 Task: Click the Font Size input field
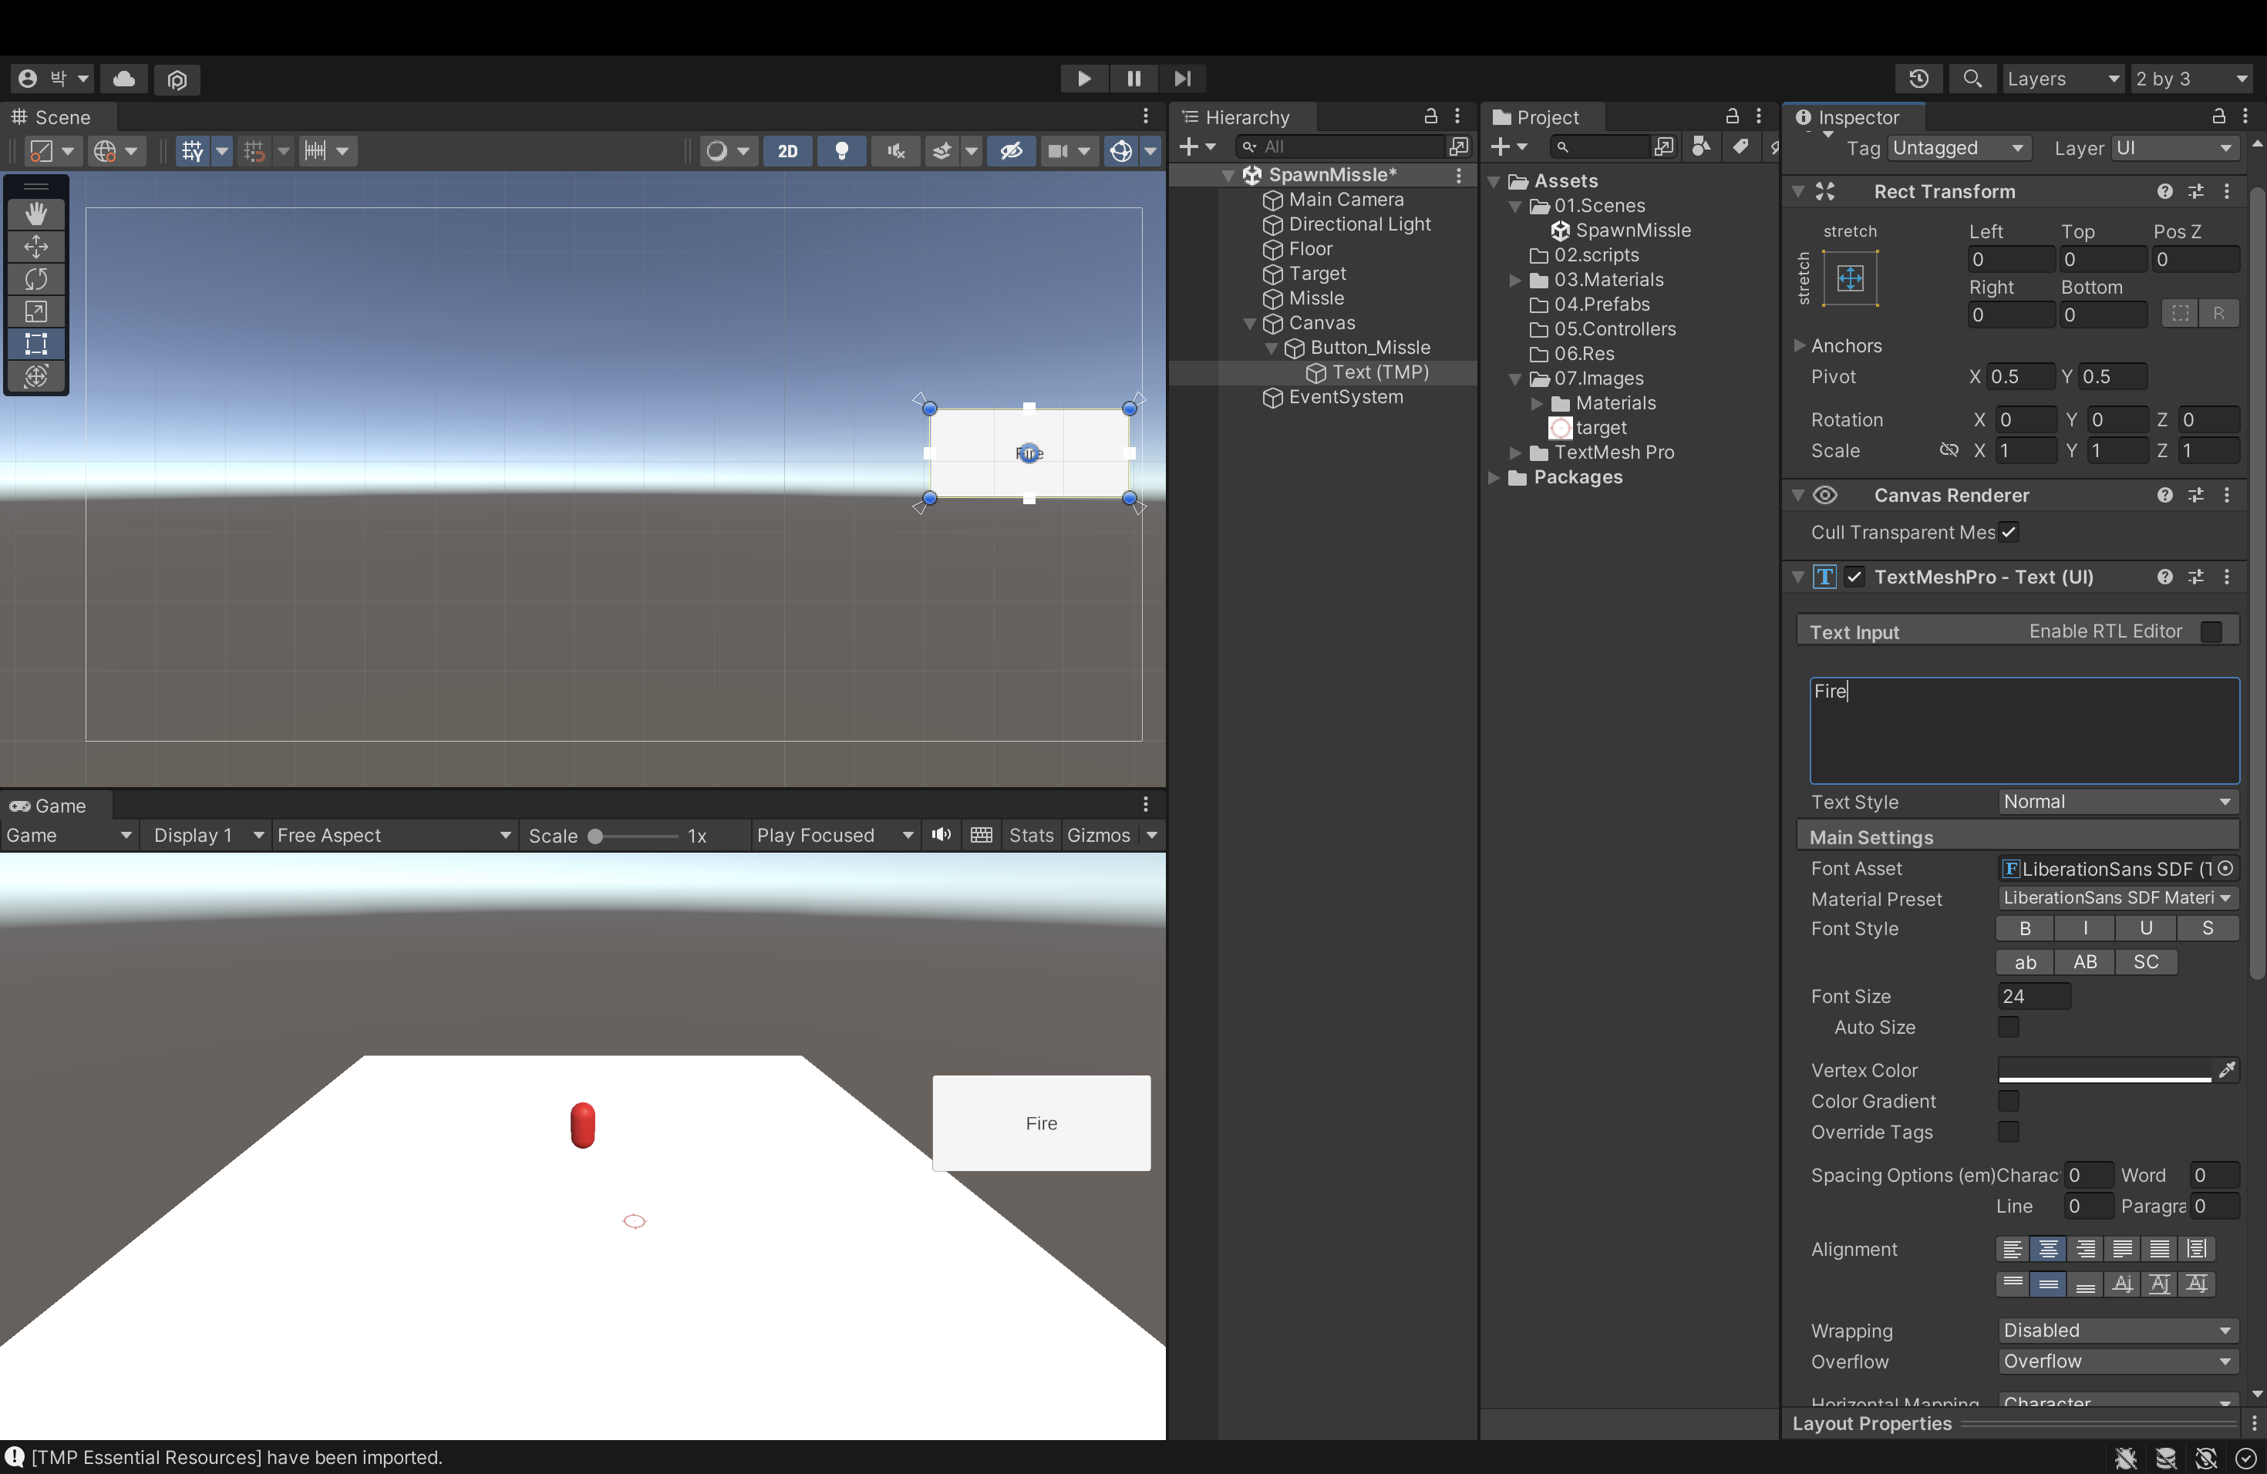click(2033, 997)
